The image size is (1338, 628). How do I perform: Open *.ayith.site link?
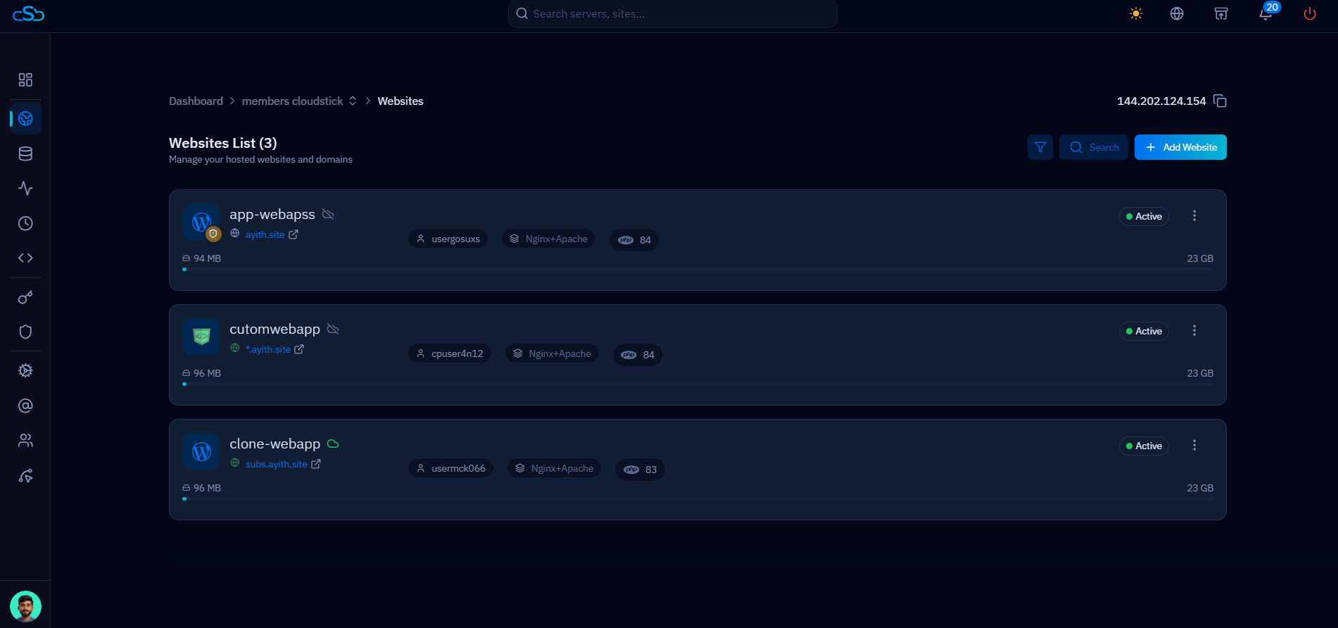point(268,349)
